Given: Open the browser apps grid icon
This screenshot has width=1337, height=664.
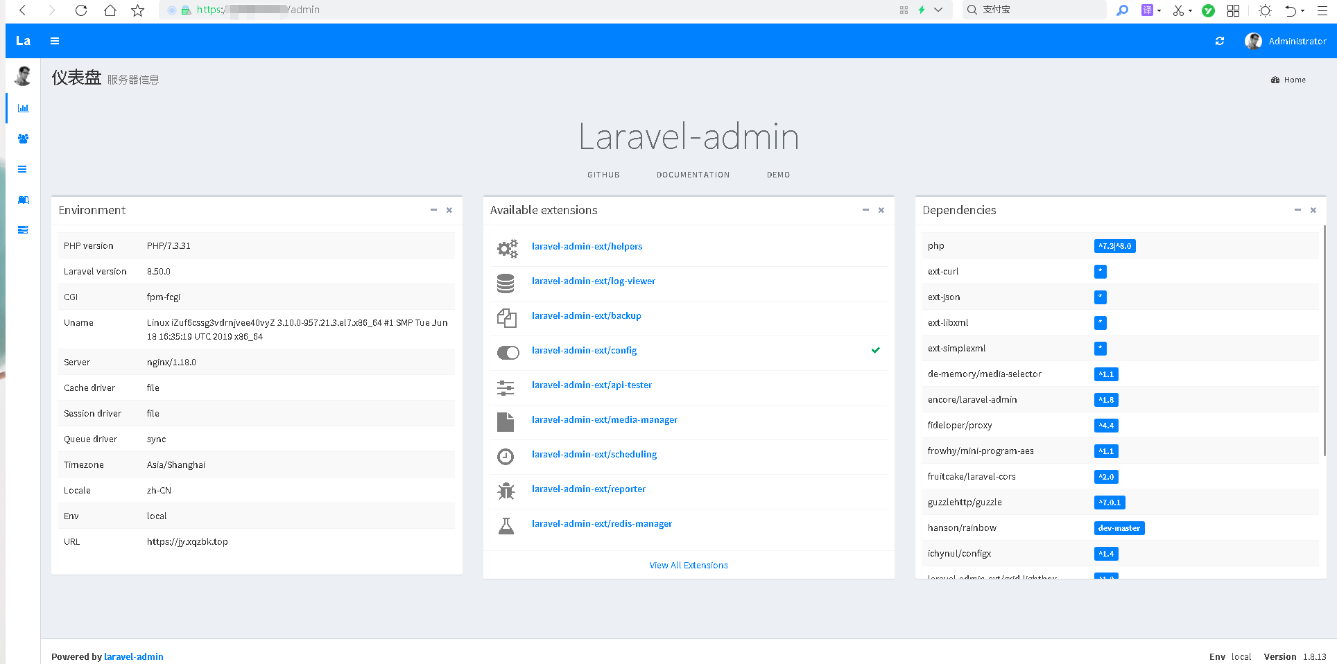Looking at the screenshot, I should point(1233,10).
